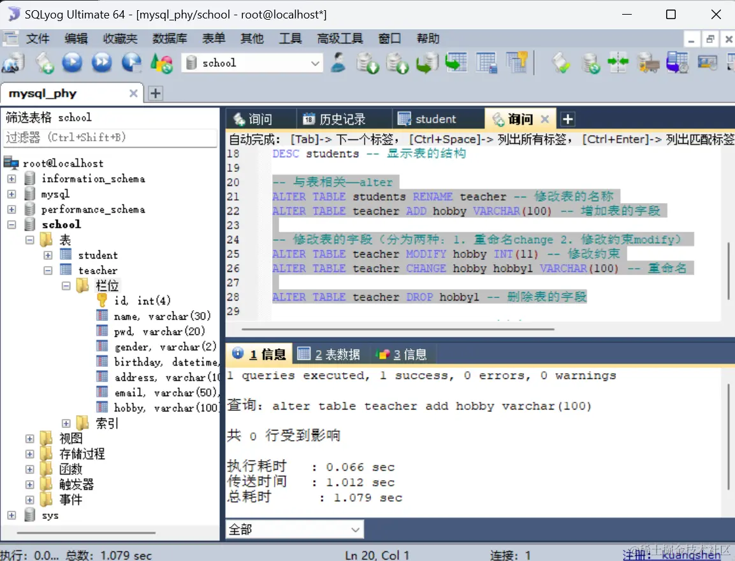This screenshot has height=561, width=735.
Task: Click the database with green up arrow icon
Action: (397, 63)
